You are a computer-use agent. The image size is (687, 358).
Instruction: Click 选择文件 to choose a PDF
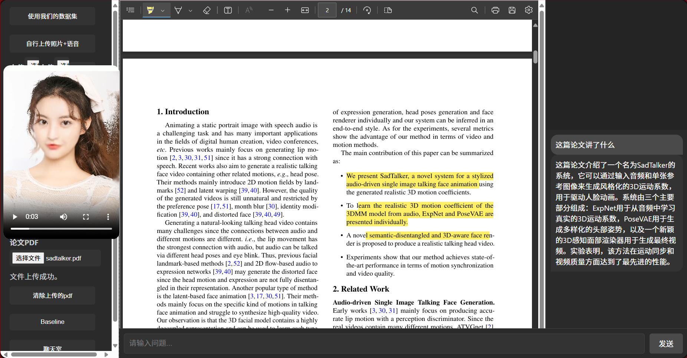coord(28,258)
